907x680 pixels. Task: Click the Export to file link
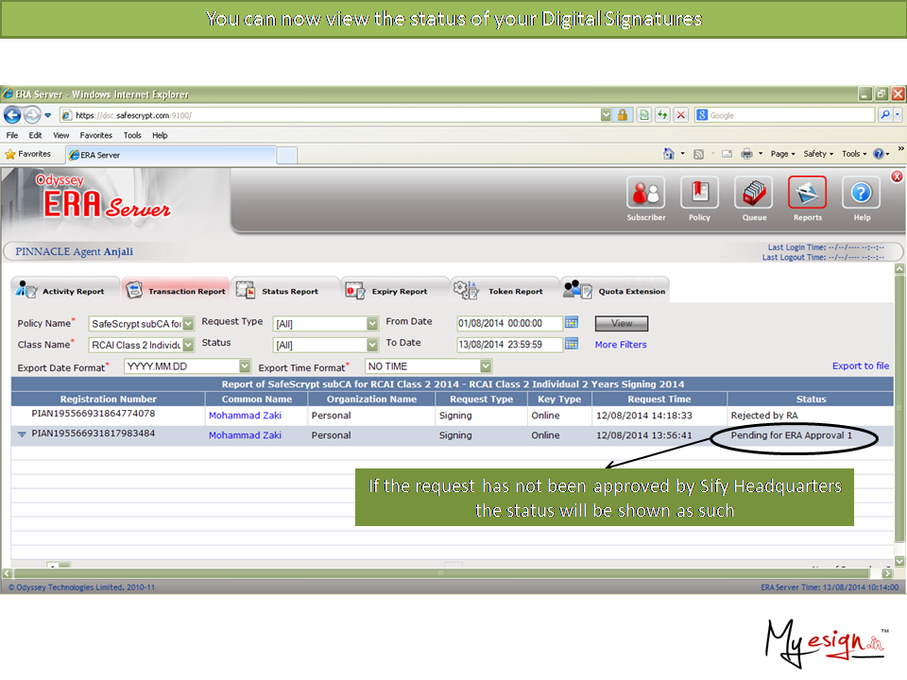(860, 365)
